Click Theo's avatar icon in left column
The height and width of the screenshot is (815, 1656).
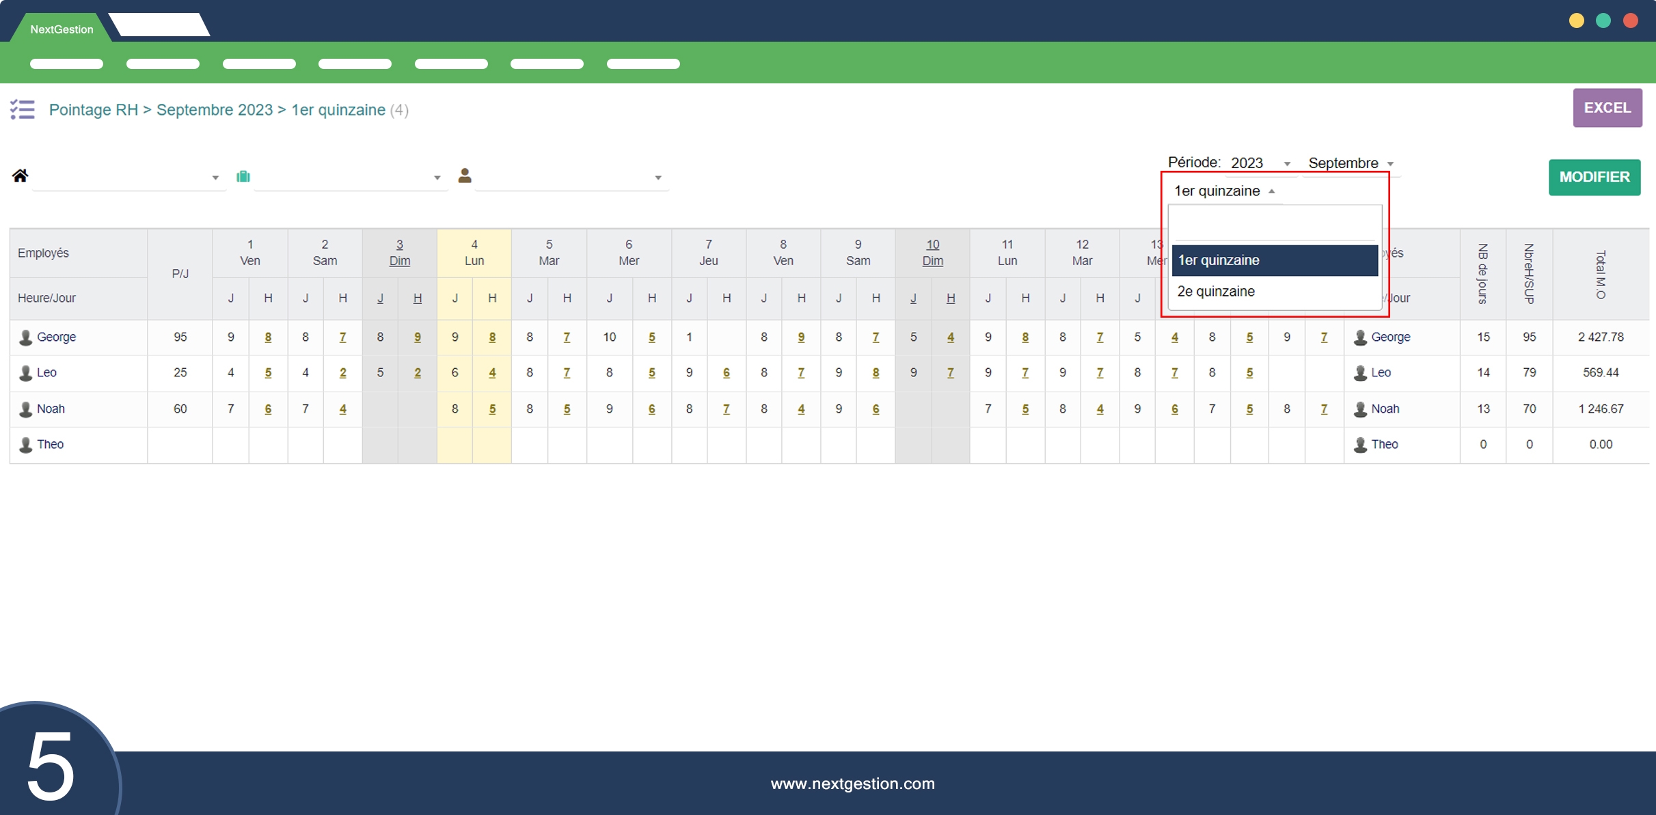[x=26, y=445]
